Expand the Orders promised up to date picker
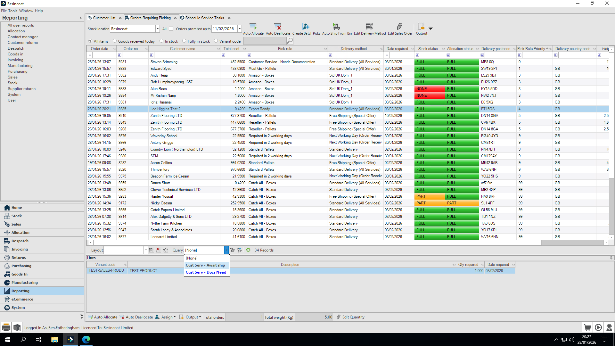This screenshot has width=615, height=346. tap(240, 29)
